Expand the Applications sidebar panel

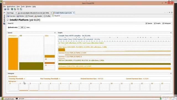tap(4, 18)
